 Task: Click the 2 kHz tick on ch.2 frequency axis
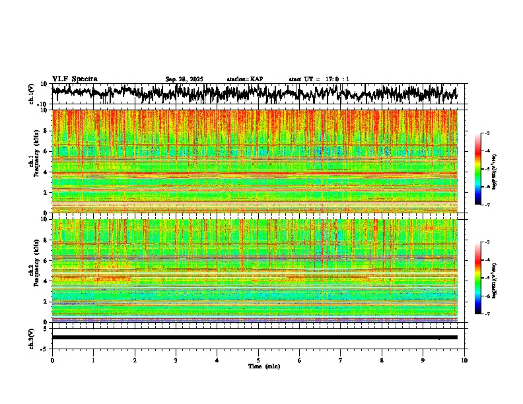point(46,302)
